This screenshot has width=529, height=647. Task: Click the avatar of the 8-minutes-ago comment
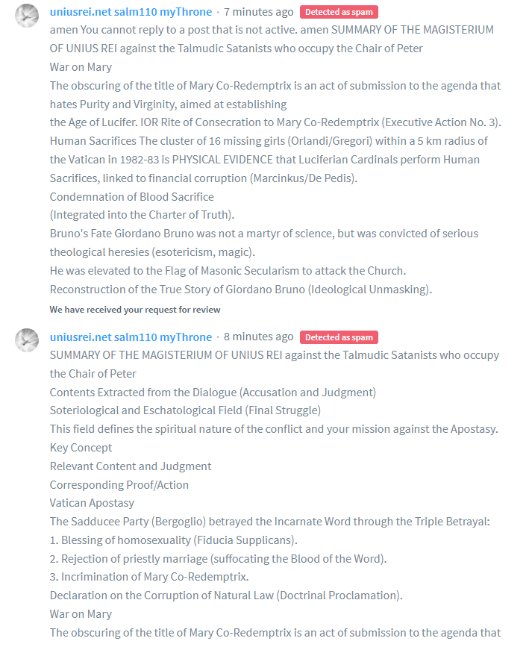point(28,340)
